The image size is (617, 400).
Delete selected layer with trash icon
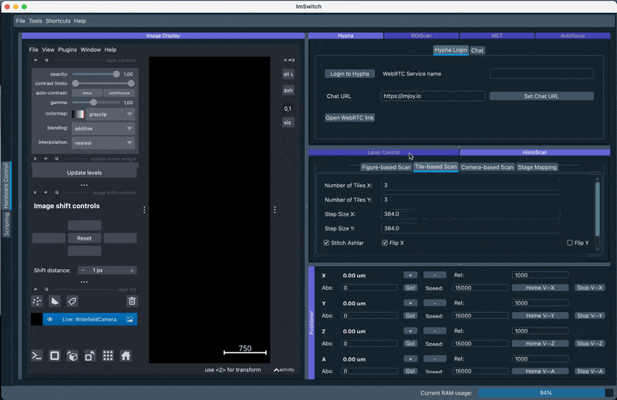[132, 301]
